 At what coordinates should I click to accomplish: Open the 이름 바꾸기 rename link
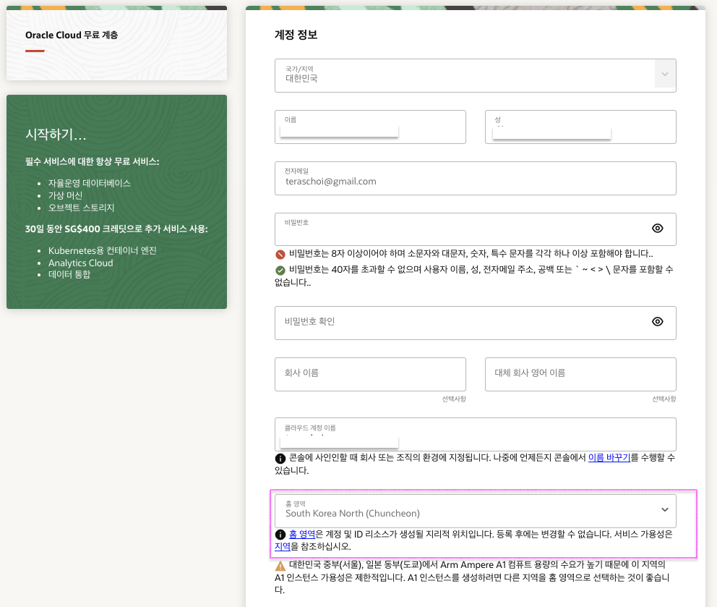click(609, 457)
